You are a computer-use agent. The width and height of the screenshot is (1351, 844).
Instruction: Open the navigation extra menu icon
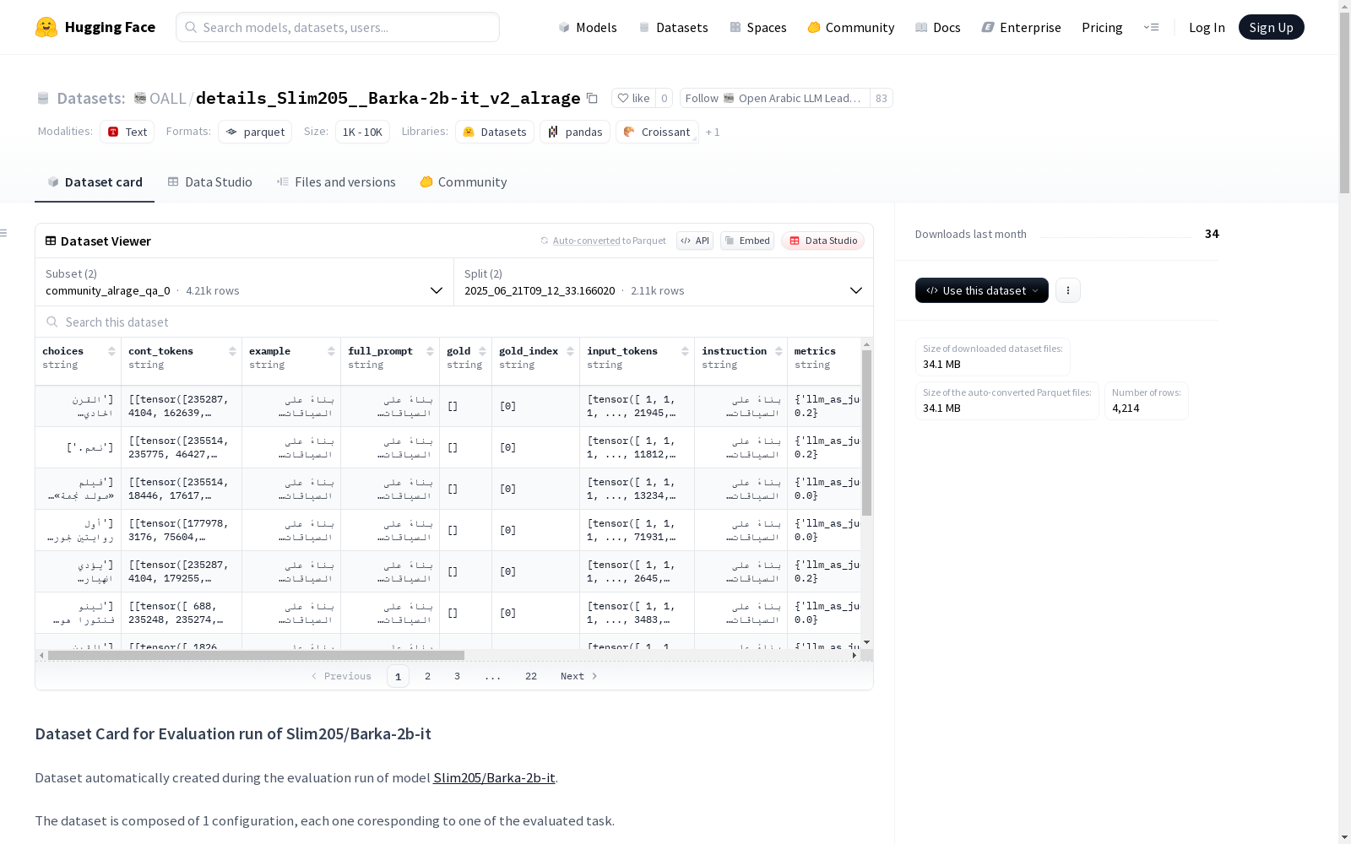coord(1151,27)
